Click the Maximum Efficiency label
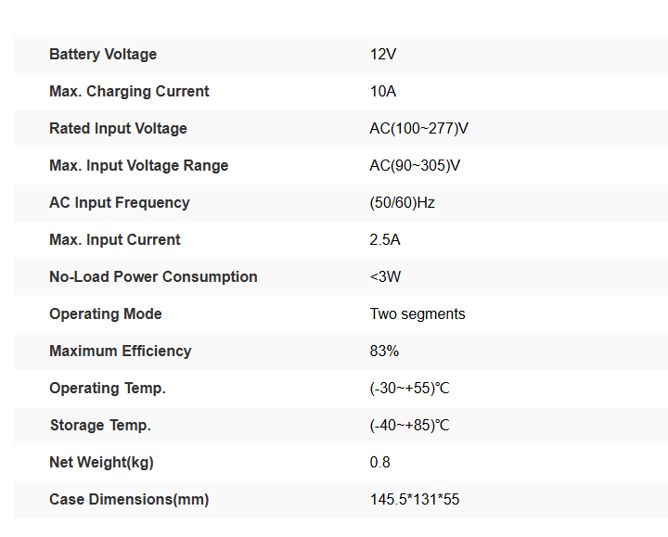The height and width of the screenshot is (537, 668). [x=121, y=352]
